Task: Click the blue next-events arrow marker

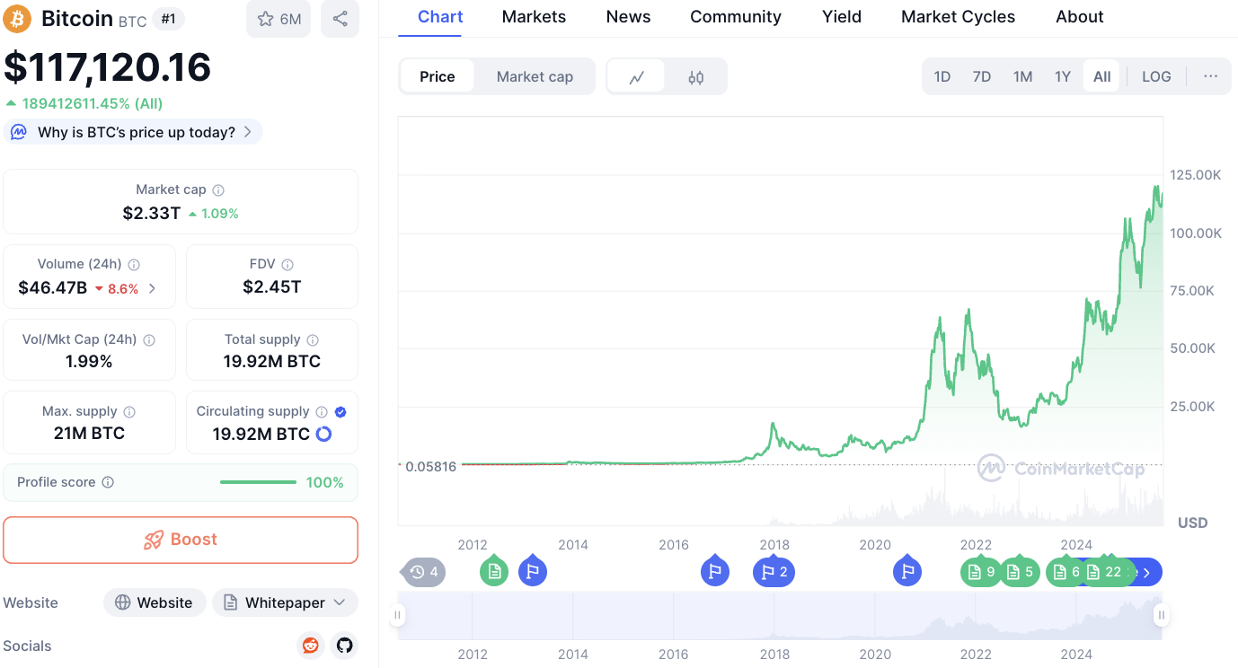Action: pyautogui.click(x=1146, y=572)
